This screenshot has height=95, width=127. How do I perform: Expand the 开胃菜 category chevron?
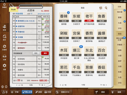pyautogui.click(x=124, y=45)
